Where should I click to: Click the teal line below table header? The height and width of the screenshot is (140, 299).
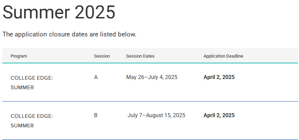(x=150, y=63)
